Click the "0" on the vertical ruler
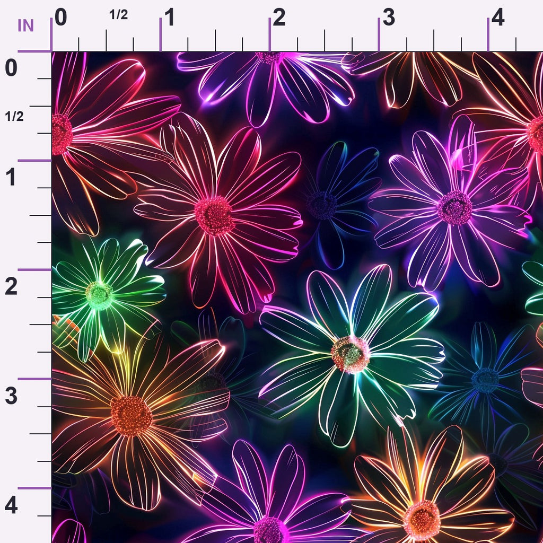 (11, 68)
